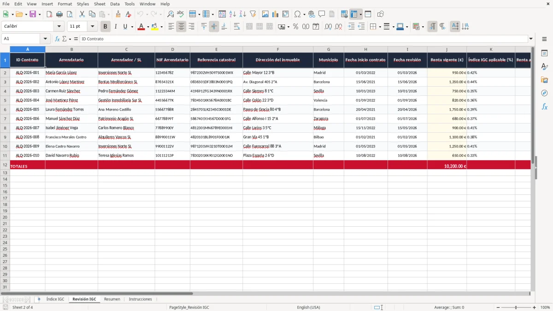The height and width of the screenshot is (311, 553).
Task: Apply the red font color
Action: tap(141, 27)
